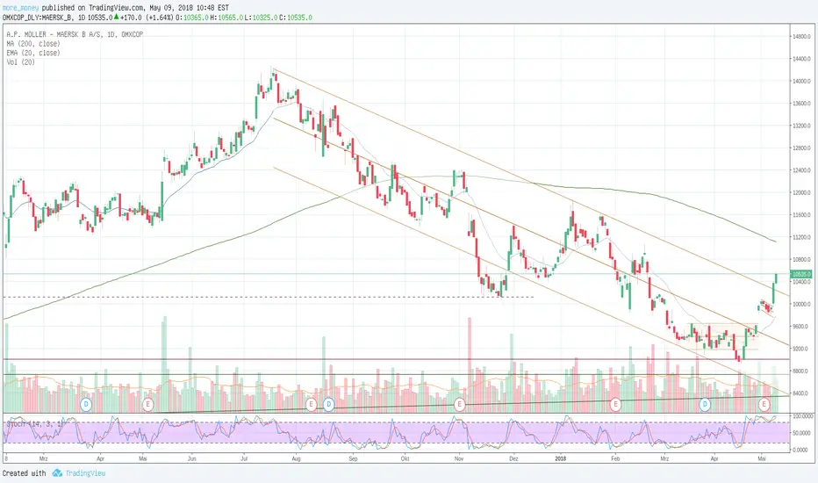Open the earnings marker in mid-August 2017
Viewport: 818px width, 483px height.
pyautogui.click(x=312, y=404)
